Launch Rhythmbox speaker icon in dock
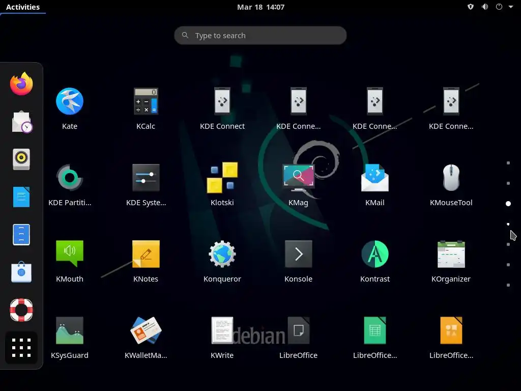521x391 pixels. click(21, 159)
